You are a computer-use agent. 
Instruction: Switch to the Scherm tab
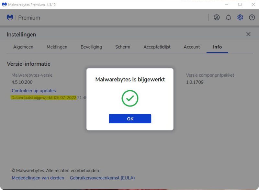[x=123, y=47]
